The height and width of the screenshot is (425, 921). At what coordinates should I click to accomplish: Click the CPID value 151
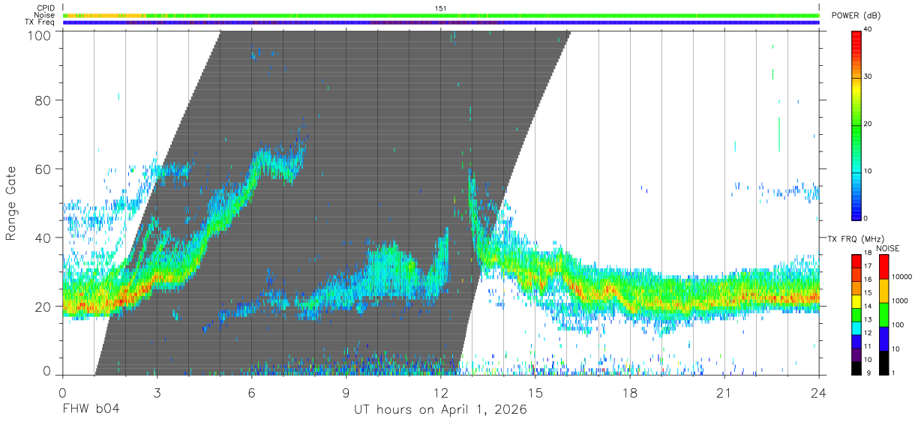(x=441, y=8)
